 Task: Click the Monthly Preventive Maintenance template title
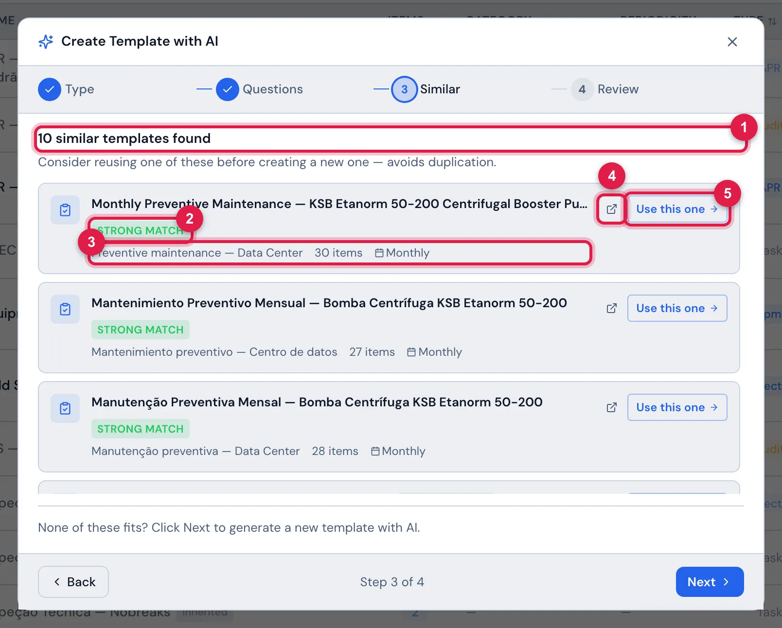tap(339, 204)
